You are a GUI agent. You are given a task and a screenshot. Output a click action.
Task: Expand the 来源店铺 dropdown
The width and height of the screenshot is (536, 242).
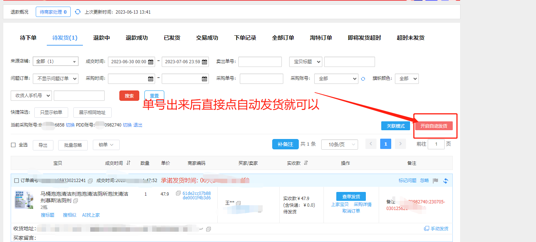coord(56,62)
